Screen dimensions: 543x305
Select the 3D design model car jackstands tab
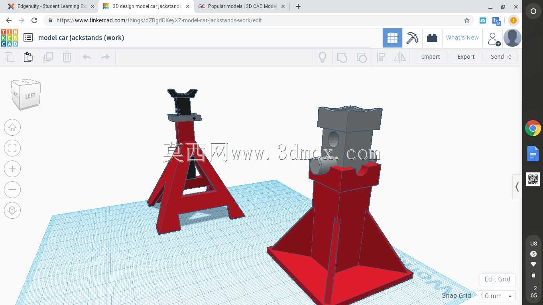[147, 6]
